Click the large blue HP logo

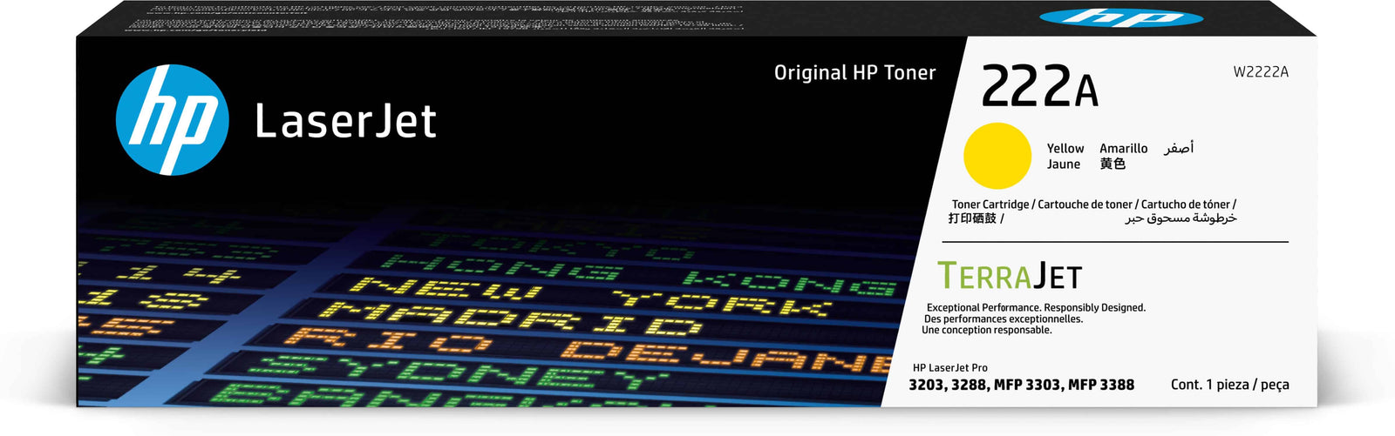(x=172, y=120)
